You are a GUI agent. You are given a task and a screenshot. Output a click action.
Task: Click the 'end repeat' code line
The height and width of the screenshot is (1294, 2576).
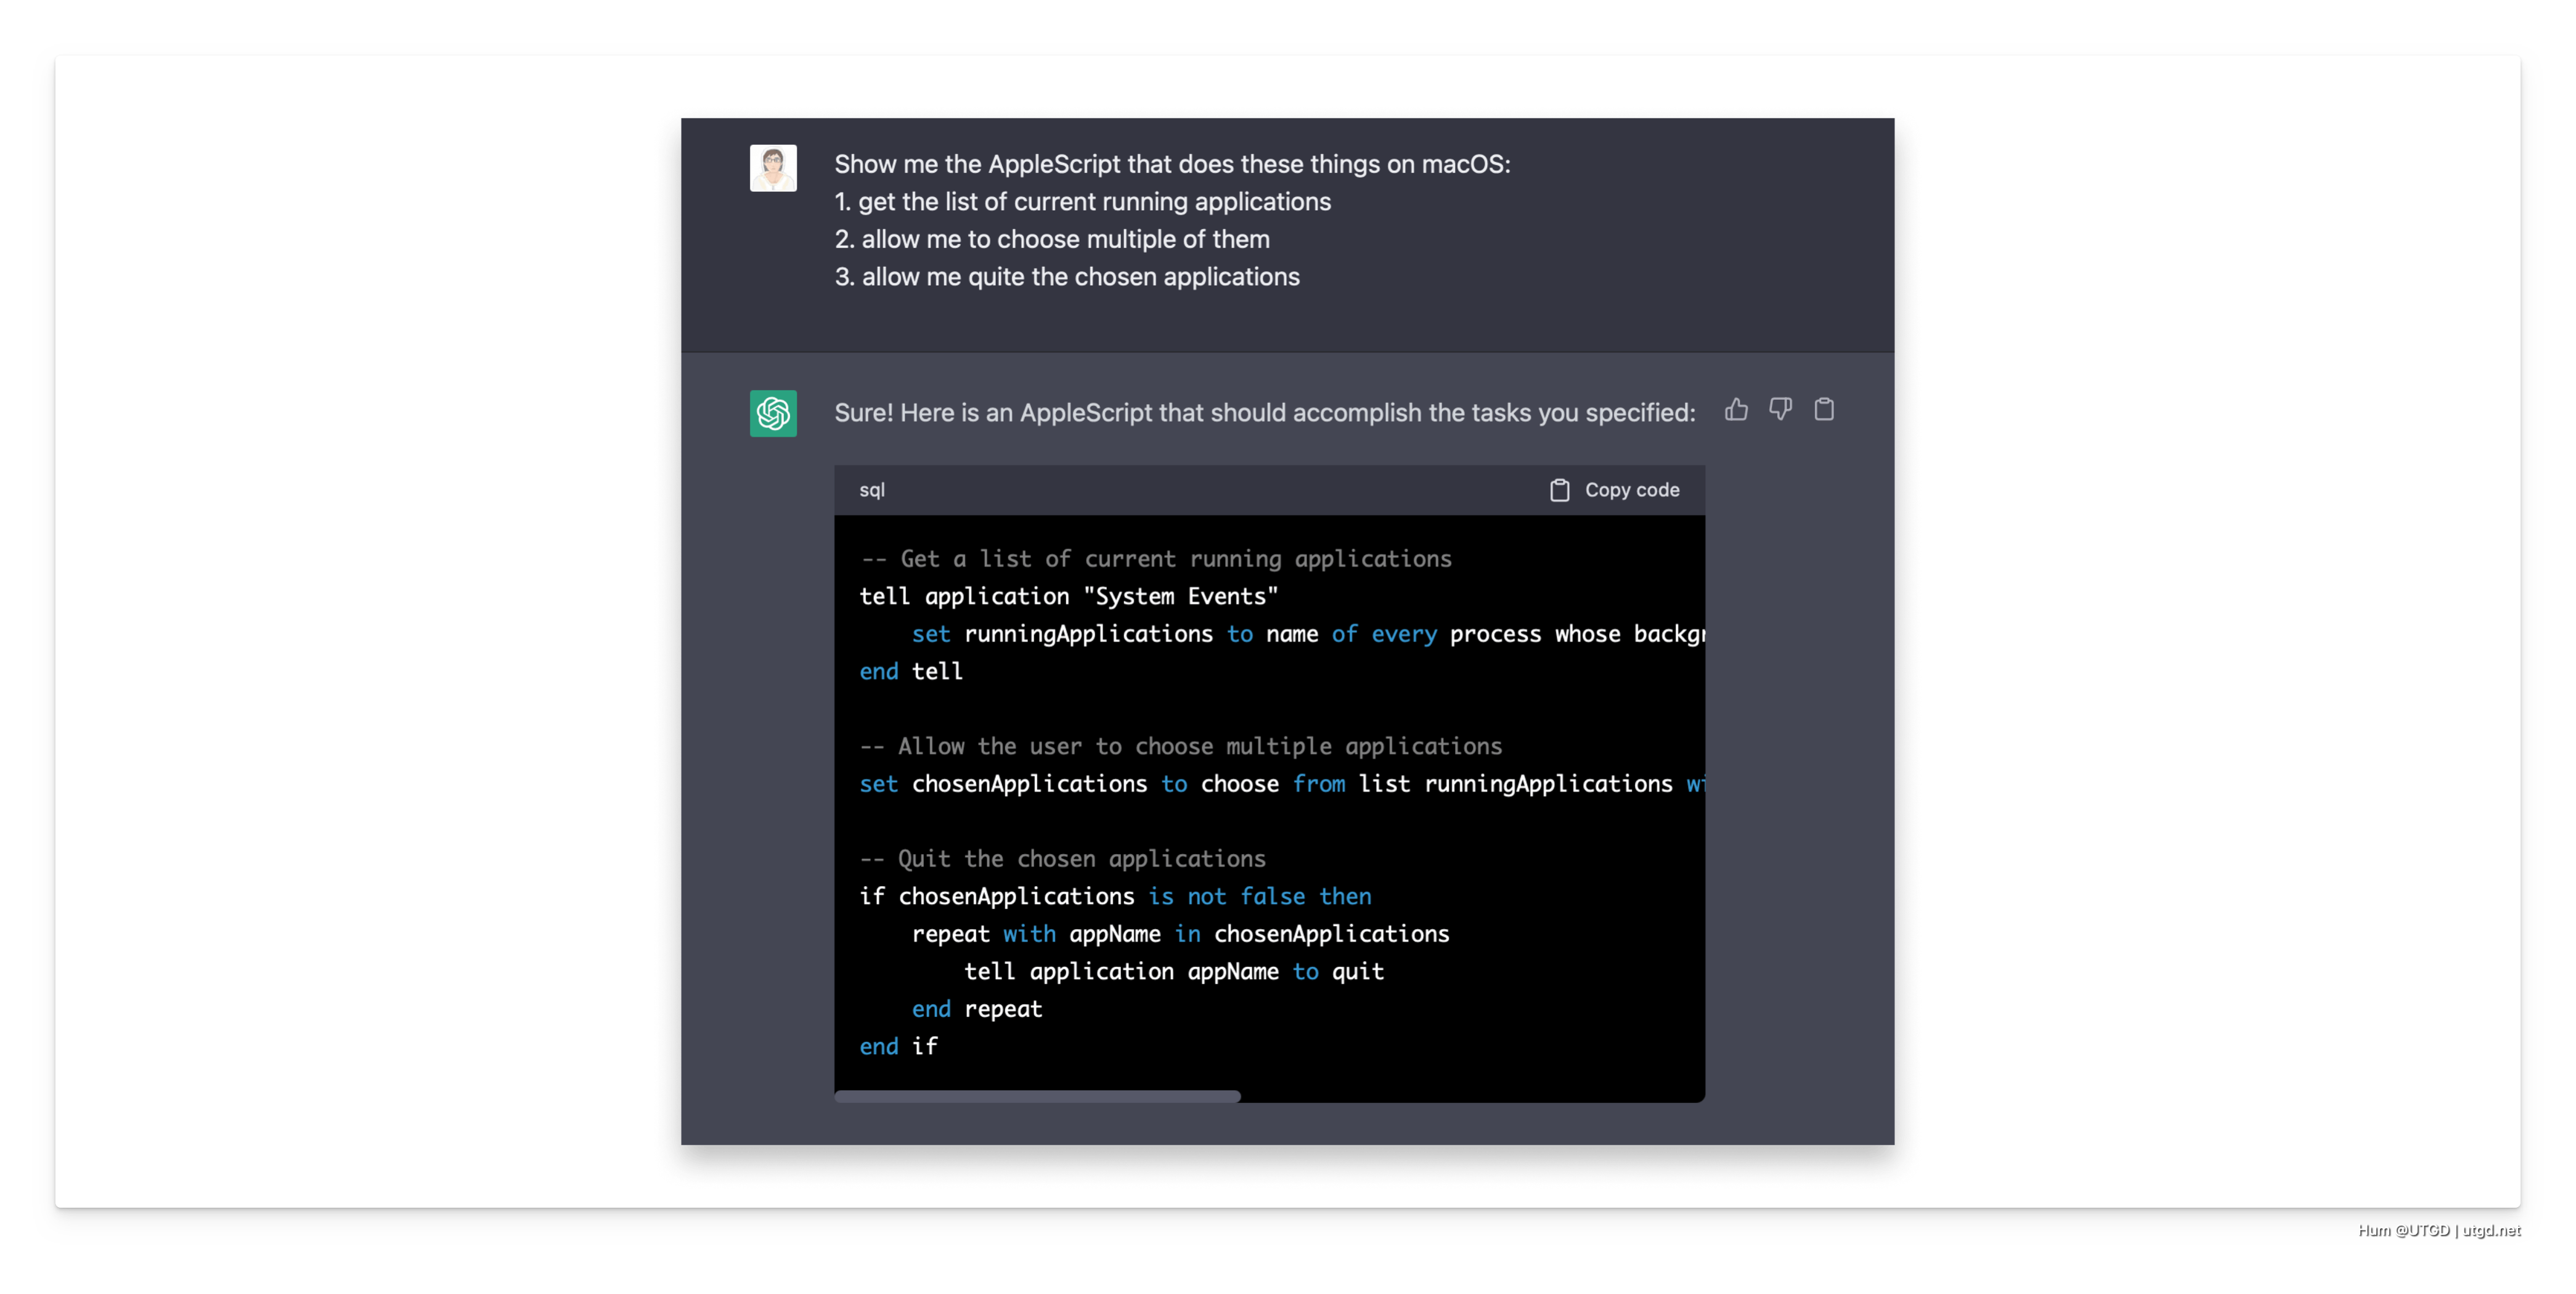coord(977,1009)
